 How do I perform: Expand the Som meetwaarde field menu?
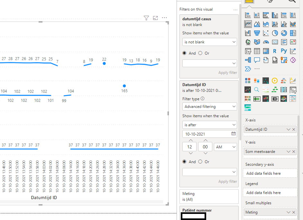tap(288, 152)
